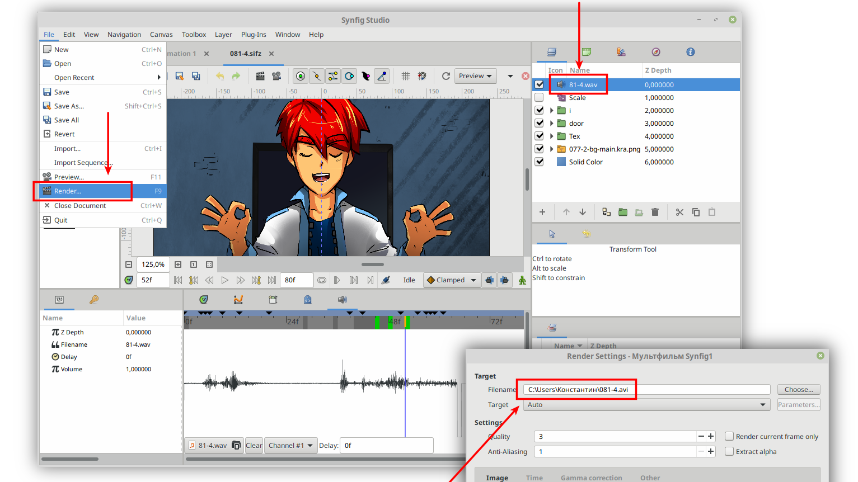The width and height of the screenshot is (858, 482).
Task: Click the Delay 0f input field
Action: (386, 446)
